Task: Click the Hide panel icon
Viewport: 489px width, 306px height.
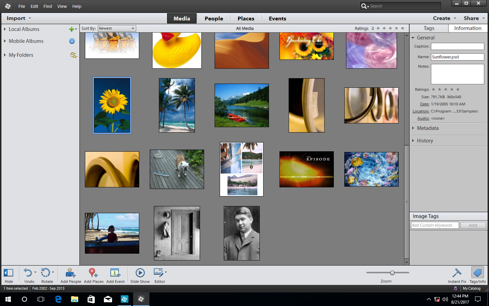Action: [x=8, y=273]
